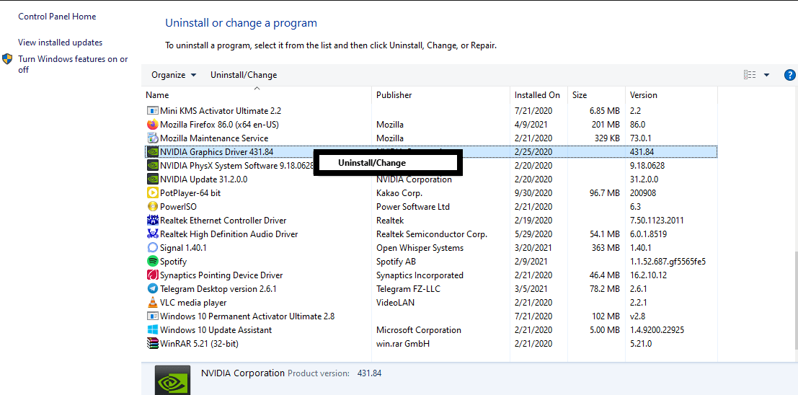Select Realtek High Definition Audio Driver

point(229,234)
